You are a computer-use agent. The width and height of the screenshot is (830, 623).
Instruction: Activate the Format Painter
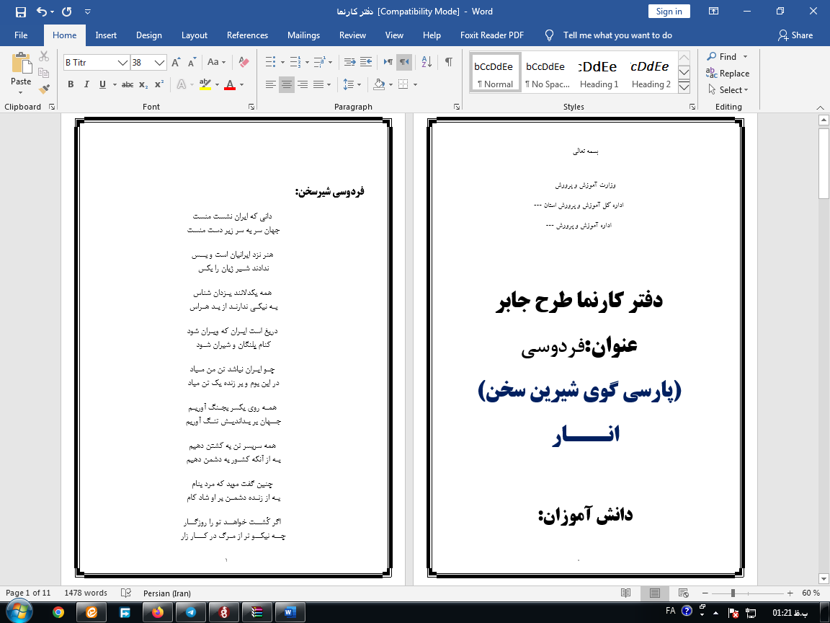pos(44,88)
